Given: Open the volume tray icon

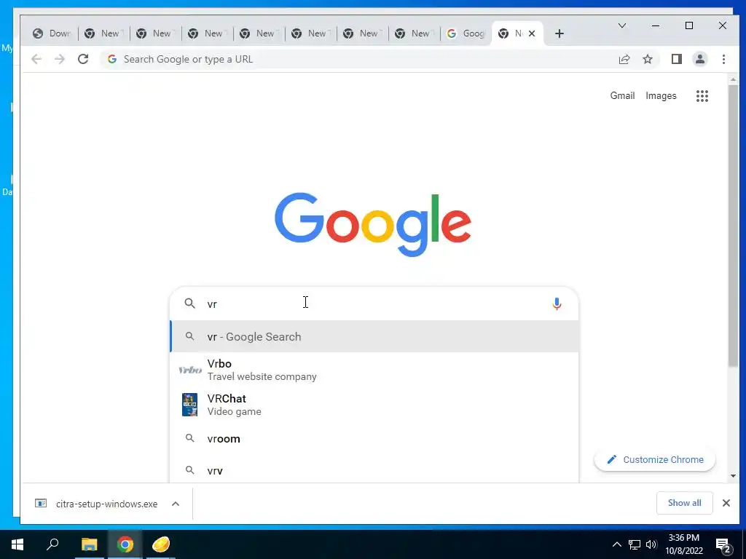Looking at the screenshot, I should click(651, 544).
